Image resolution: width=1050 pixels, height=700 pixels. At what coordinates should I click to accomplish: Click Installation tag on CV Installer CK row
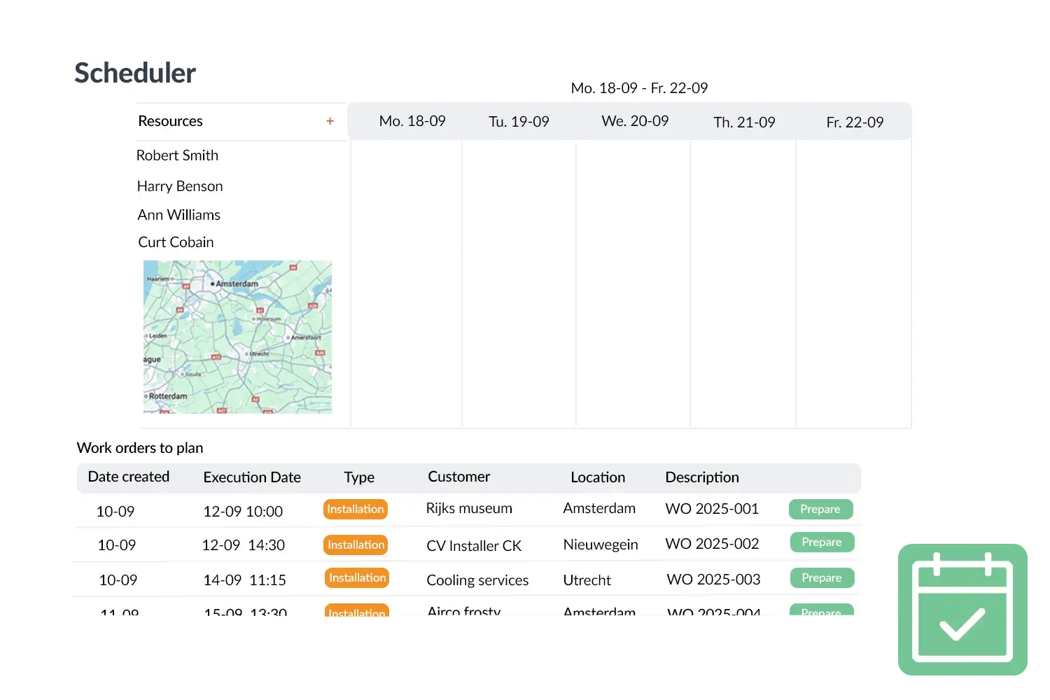[x=356, y=545]
